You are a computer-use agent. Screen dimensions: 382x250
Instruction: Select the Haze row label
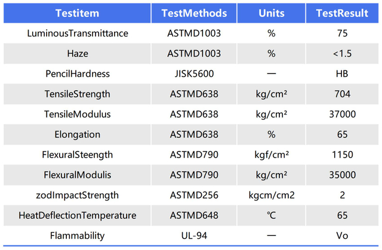pos(78,54)
